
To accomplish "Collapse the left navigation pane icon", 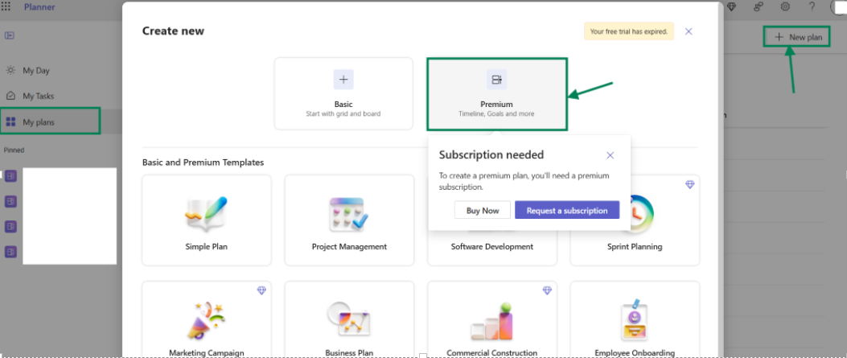I will pos(9,35).
